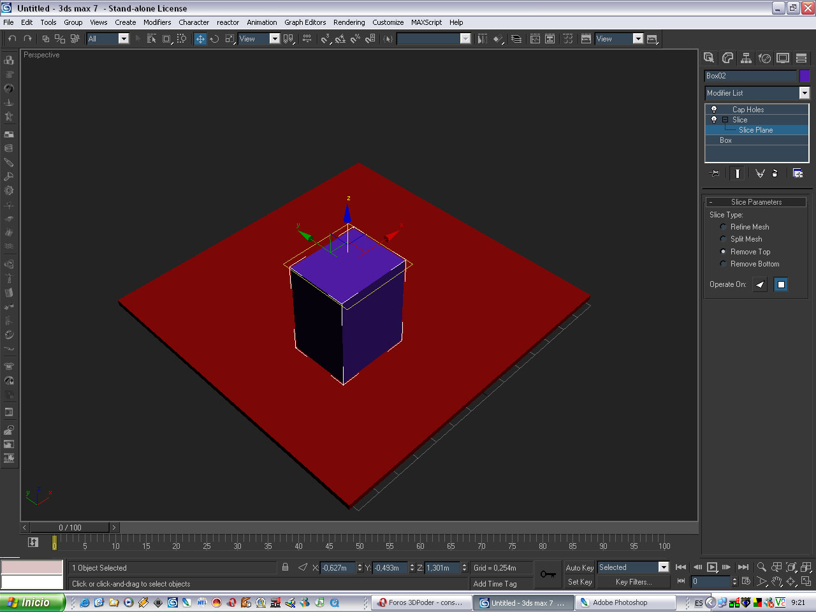Set Operate On to polygons
The image size is (816, 612).
(781, 284)
